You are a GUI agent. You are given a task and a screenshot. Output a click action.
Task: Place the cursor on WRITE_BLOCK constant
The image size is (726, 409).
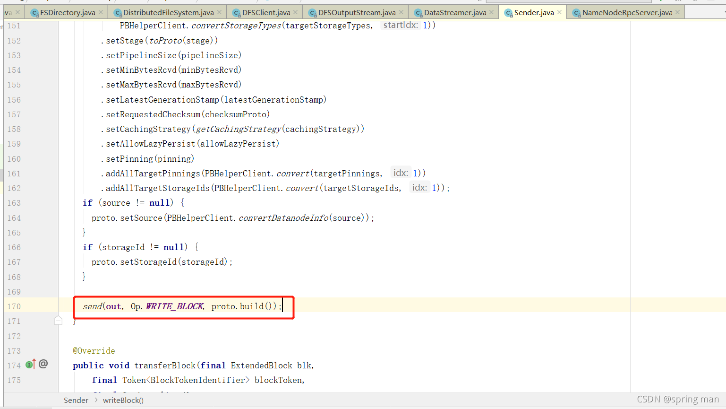[x=174, y=306]
